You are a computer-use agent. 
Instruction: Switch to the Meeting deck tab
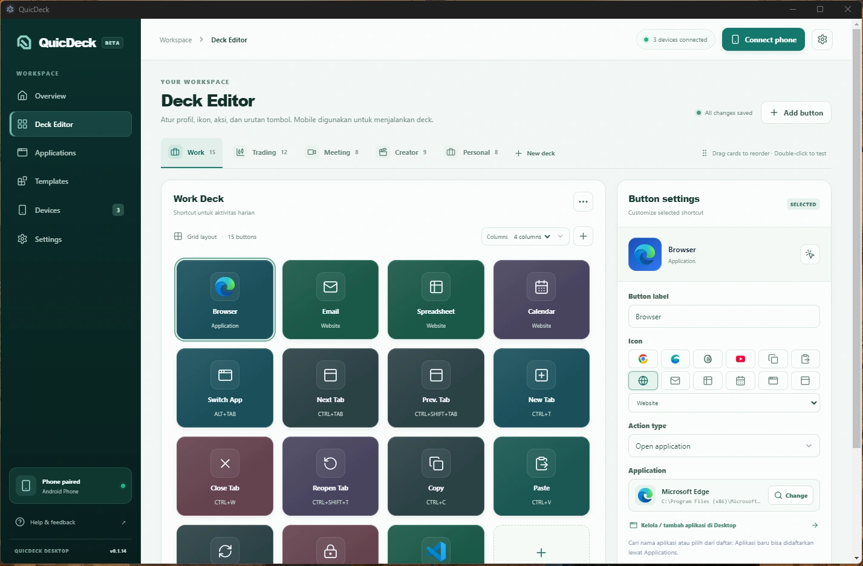(x=333, y=152)
